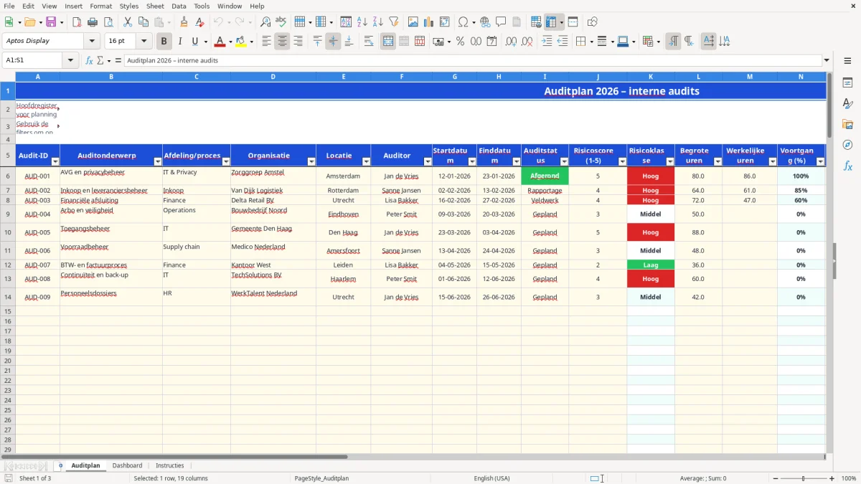Click the PageStyle_Auditplan status field
Viewport: 861px width, 484px height.
point(321,478)
